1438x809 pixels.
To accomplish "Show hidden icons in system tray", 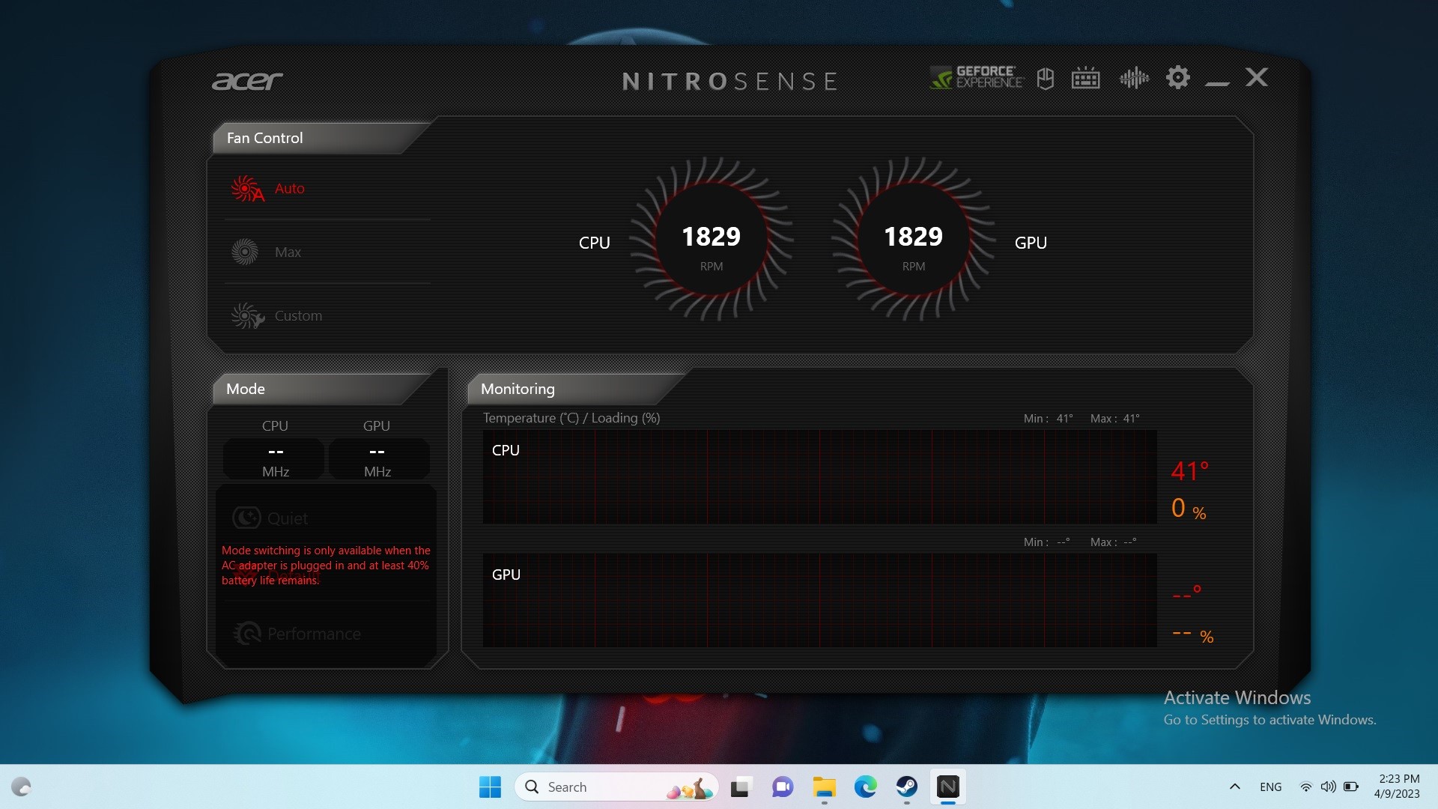I will coord(1235,787).
